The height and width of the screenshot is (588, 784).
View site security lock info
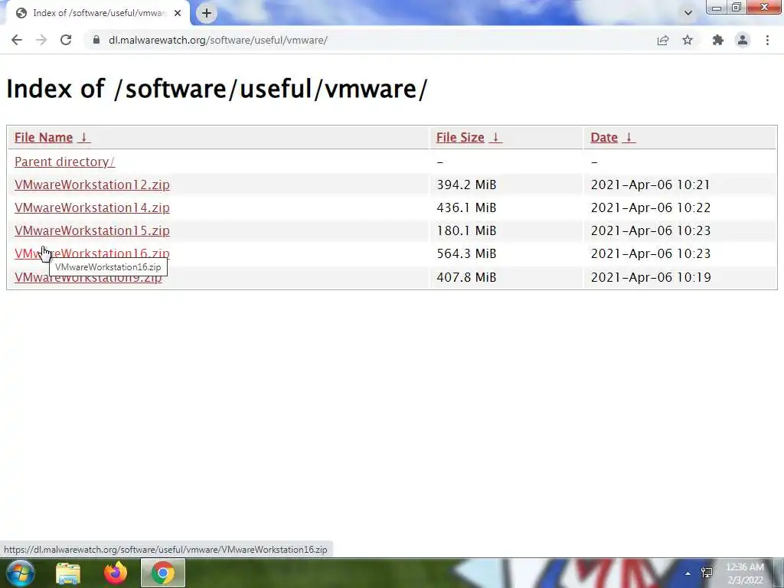[x=96, y=40]
